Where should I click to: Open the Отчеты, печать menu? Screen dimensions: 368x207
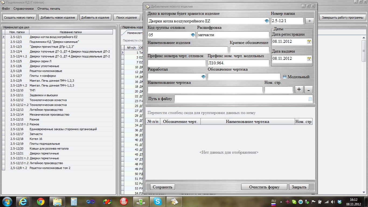(49, 9)
